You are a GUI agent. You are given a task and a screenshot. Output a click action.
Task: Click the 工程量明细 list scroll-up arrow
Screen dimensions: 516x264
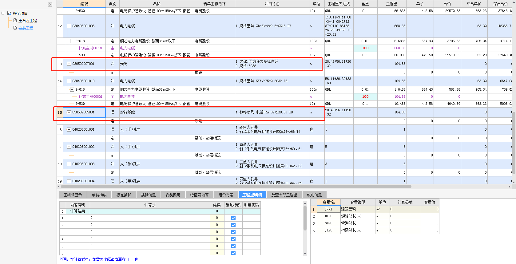[305, 203]
